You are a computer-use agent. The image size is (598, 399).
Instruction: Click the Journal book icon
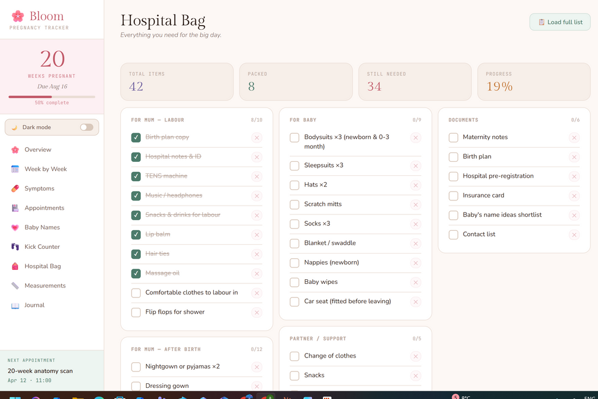[15, 305]
